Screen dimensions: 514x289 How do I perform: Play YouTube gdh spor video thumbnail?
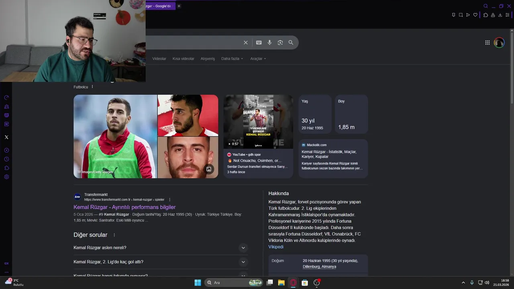[x=258, y=122]
